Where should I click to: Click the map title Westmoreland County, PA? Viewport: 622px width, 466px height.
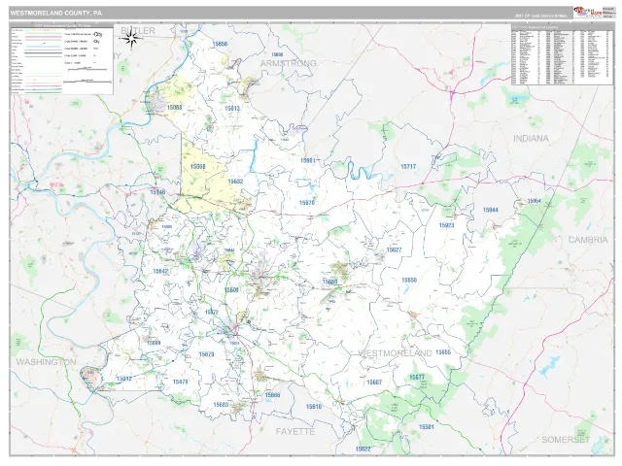56,13
